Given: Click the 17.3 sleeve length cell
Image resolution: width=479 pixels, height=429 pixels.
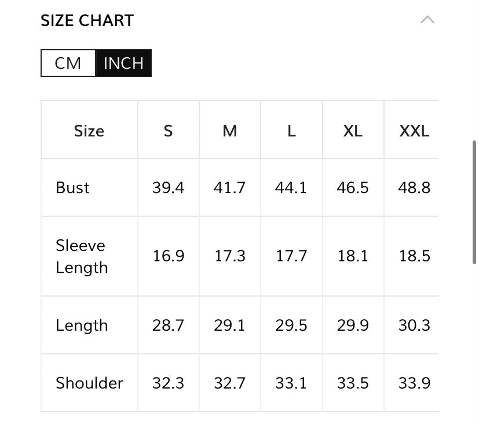Looking at the screenshot, I should [230, 256].
